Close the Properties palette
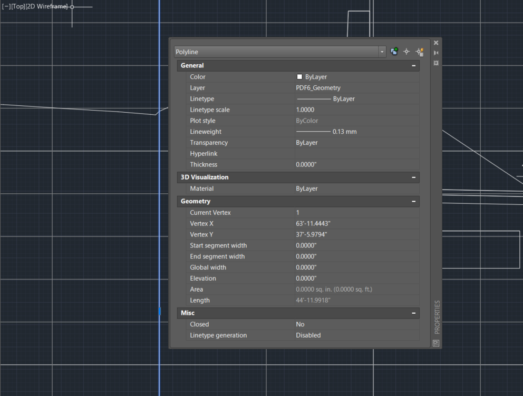 436,43
